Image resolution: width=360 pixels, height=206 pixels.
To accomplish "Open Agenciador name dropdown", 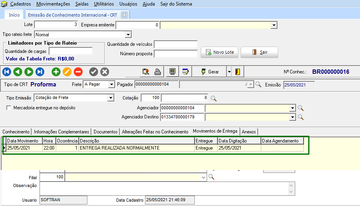I will (x=292, y=108).
